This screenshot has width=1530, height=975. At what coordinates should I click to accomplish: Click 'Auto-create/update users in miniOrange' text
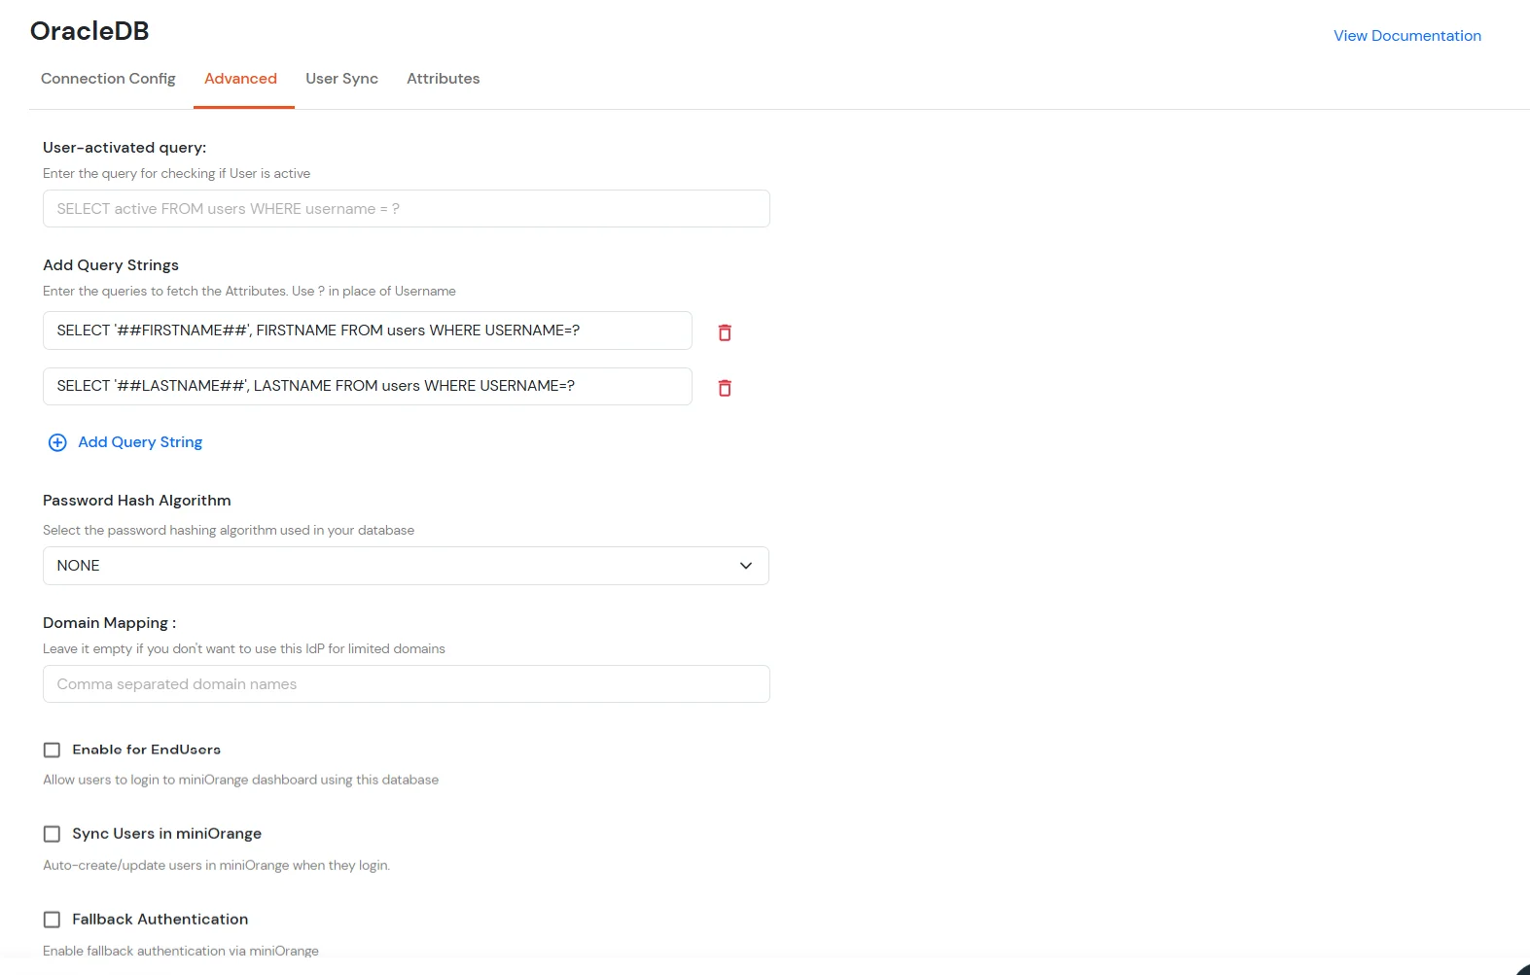(216, 866)
